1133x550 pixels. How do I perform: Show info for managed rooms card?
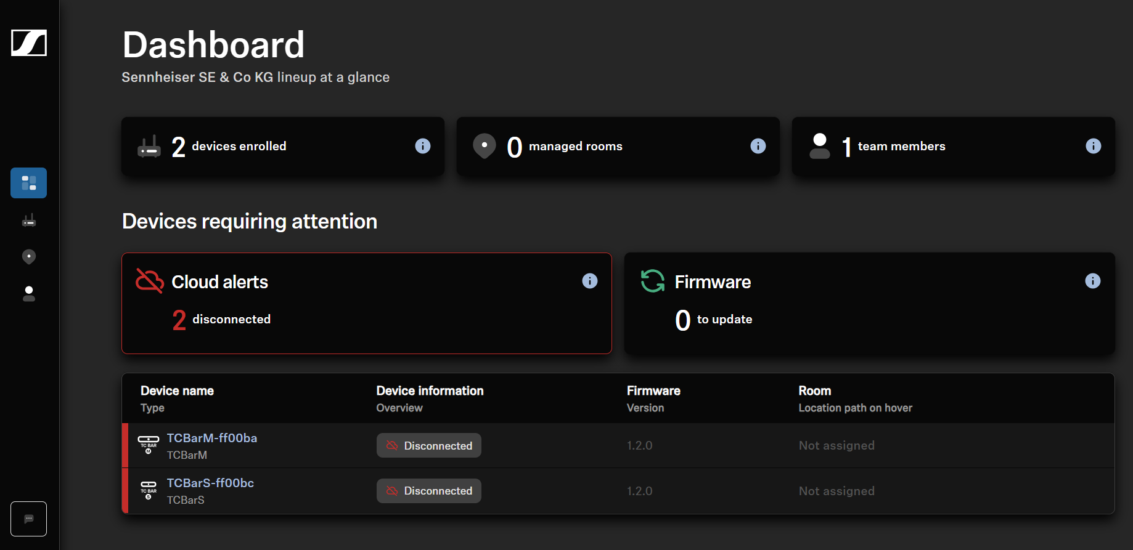tap(758, 146)
